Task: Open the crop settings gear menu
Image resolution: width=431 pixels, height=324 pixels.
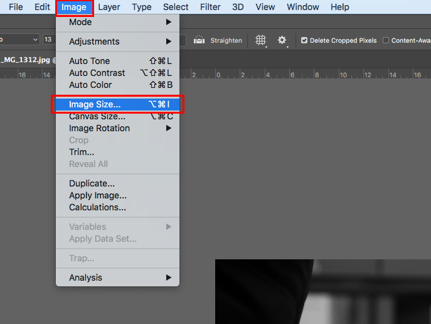Action: pos(282,40)
